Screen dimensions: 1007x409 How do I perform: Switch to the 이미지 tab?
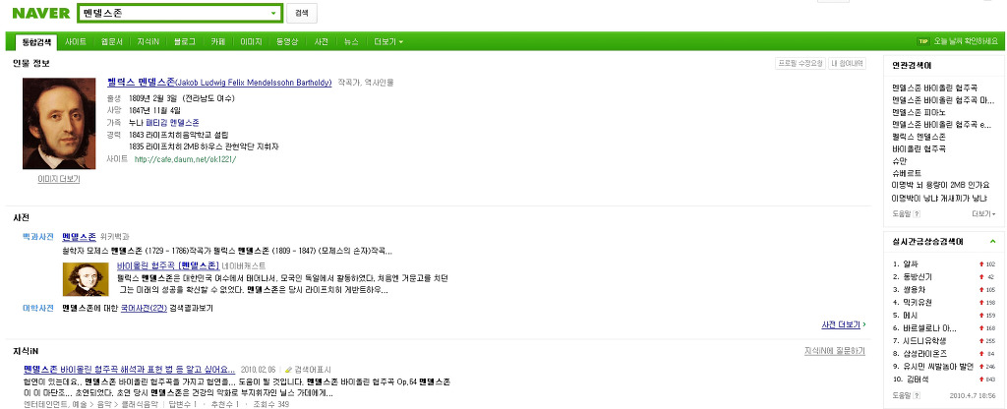(x=251, y=41)
